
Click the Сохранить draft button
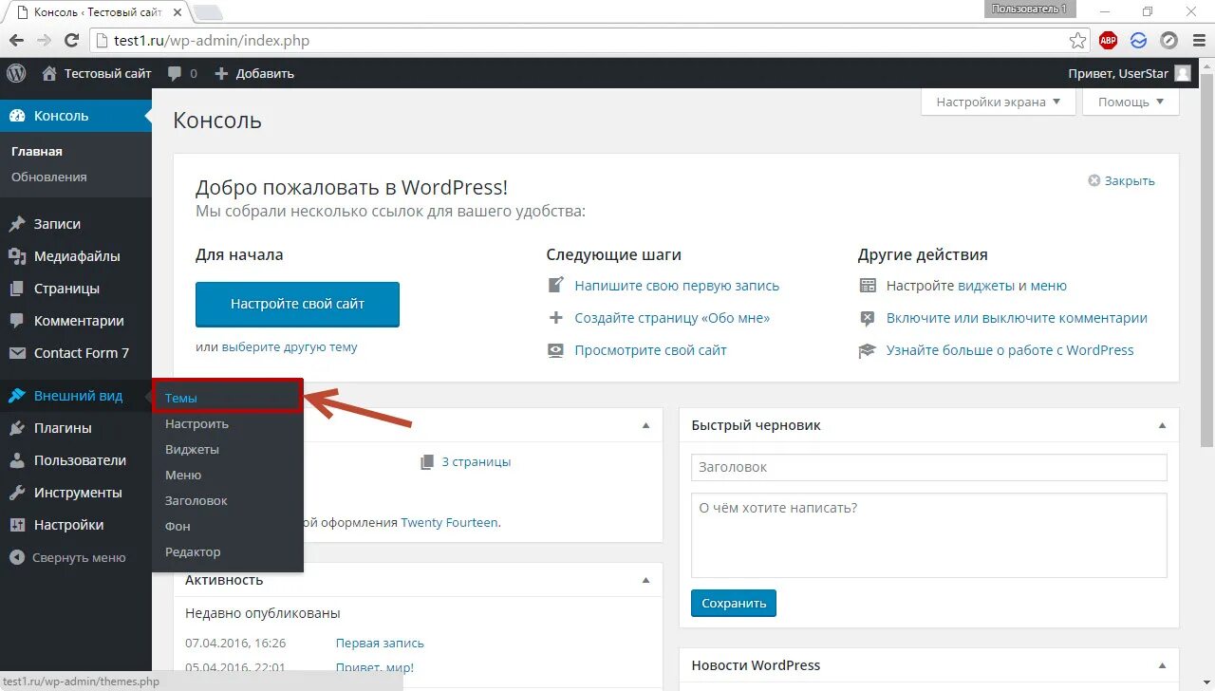pyautogui.click(x=734, y=603)
